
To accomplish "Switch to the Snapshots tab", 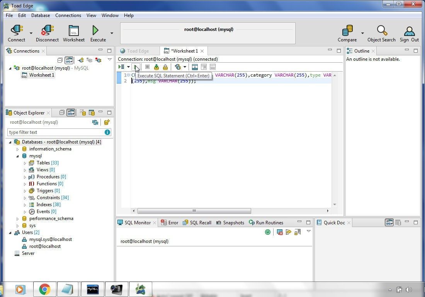I will tap(230, 223).
